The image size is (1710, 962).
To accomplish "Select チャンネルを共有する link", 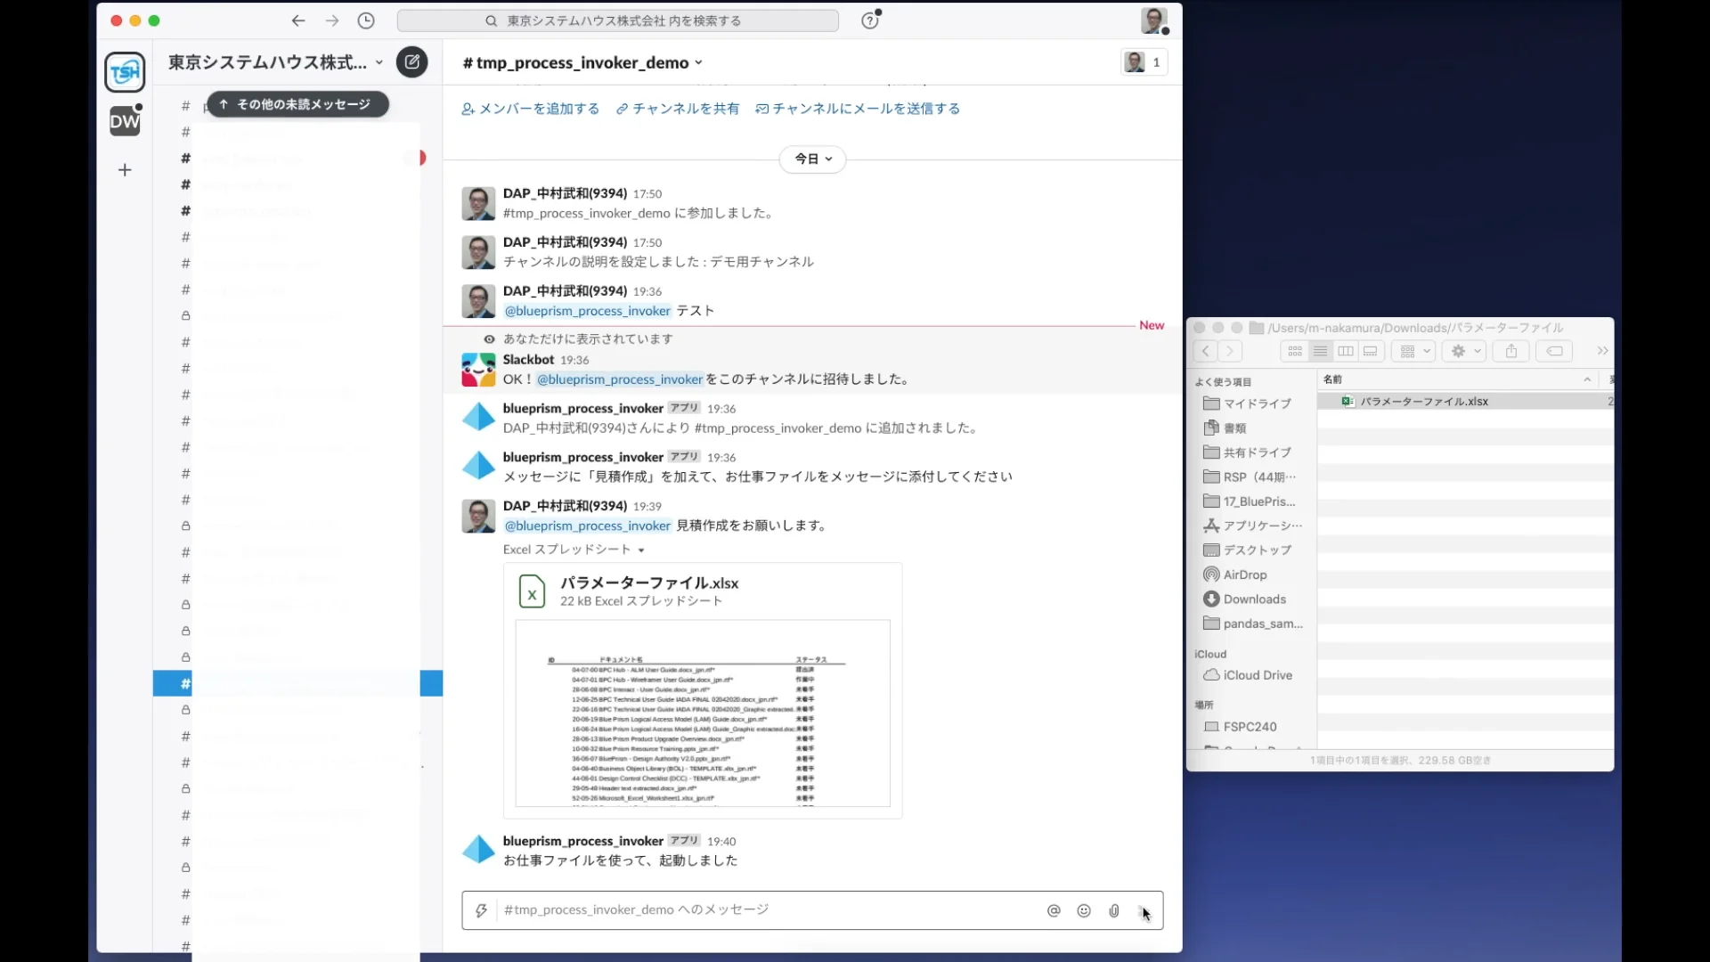I will pyautogui.click(x=679, y=108).
